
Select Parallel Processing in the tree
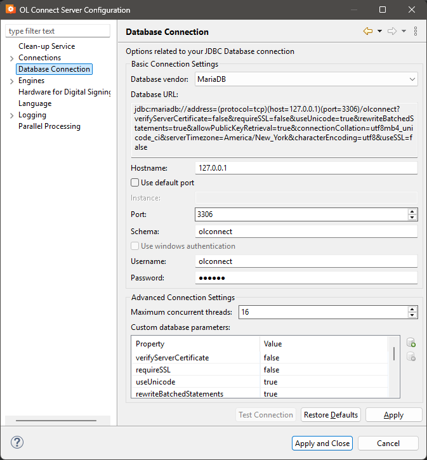49,126
